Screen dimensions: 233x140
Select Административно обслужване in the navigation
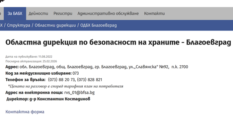point(108,13)
